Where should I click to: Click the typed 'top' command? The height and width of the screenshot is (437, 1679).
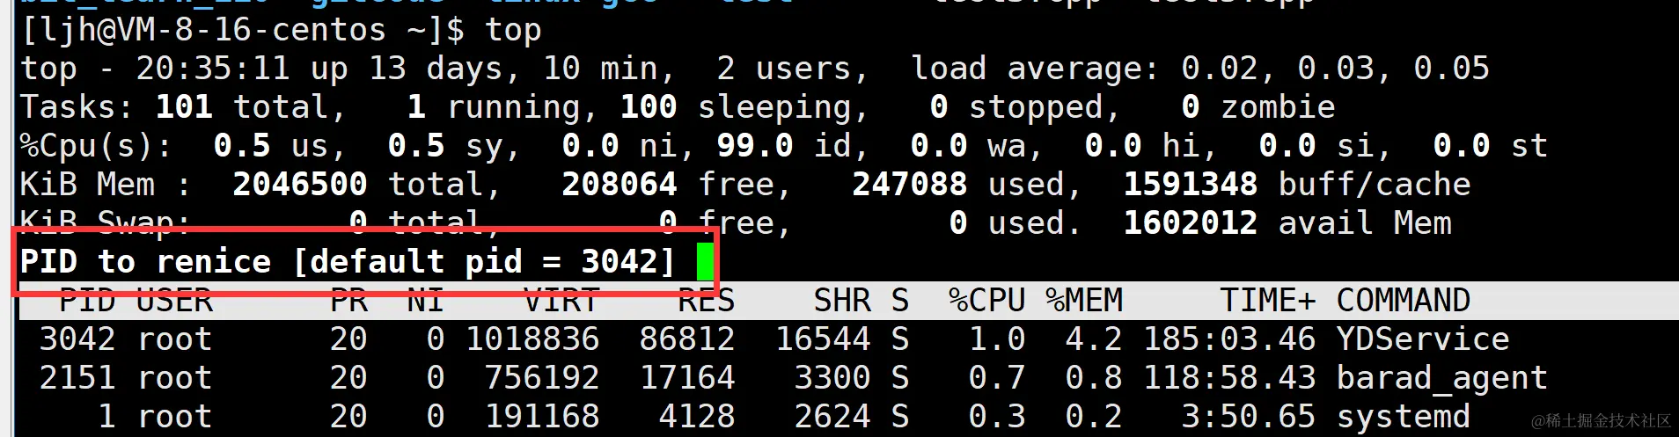tap(513, 32)
